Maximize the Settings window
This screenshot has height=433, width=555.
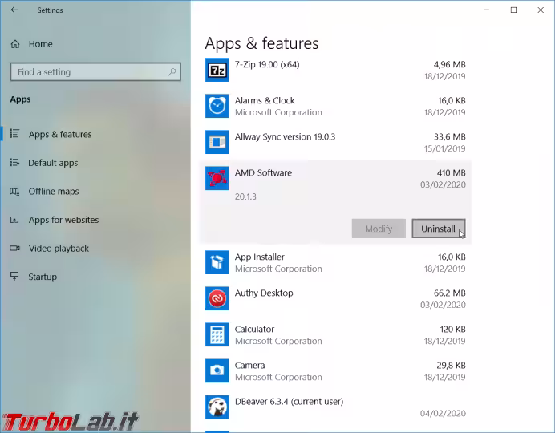pos(513,10)
